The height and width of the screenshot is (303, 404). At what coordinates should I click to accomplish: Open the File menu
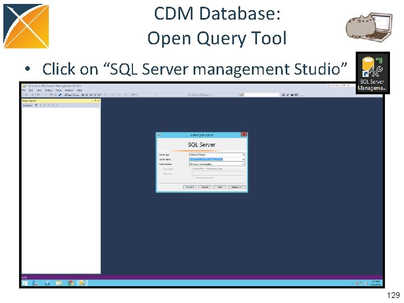[24, 90]
